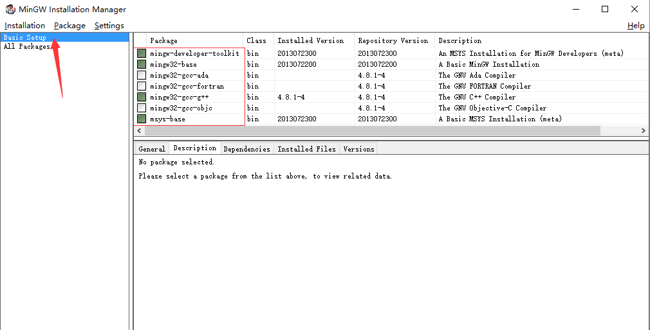Click 'The GNU Ada Compiler' description
Viewport: 650px width, 330px height.
click(x=477, y=75)
